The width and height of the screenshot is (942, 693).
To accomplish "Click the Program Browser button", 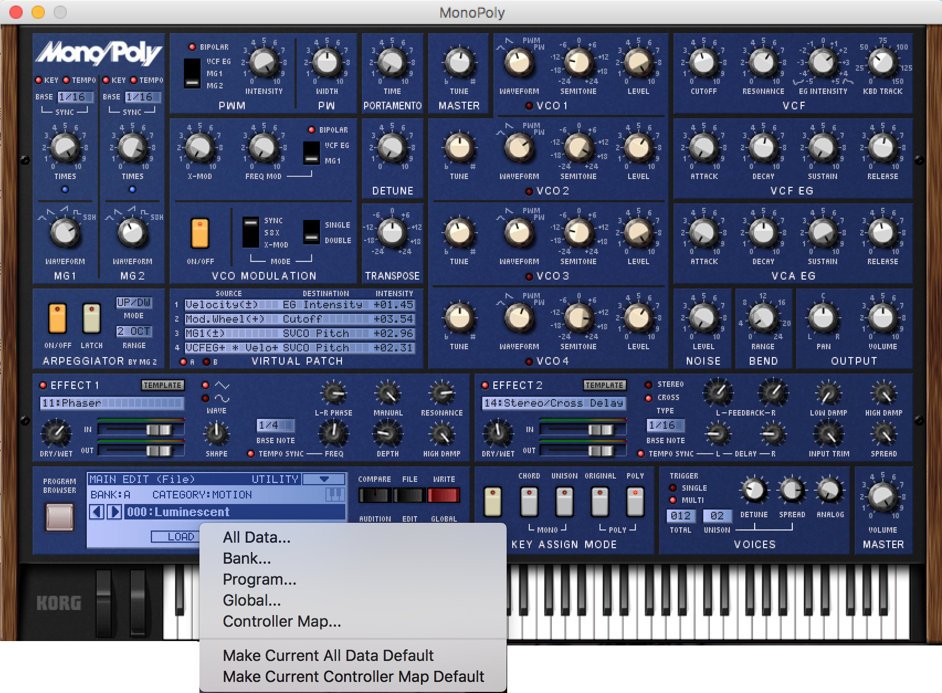I will coord(60,517).
